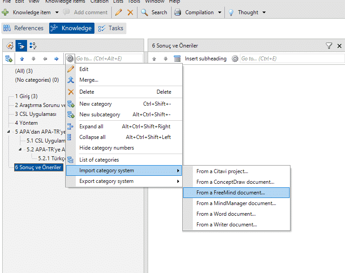Click right panel gear settings icon
The width and height of the screenshot is (345, 273).
point(235,59)
